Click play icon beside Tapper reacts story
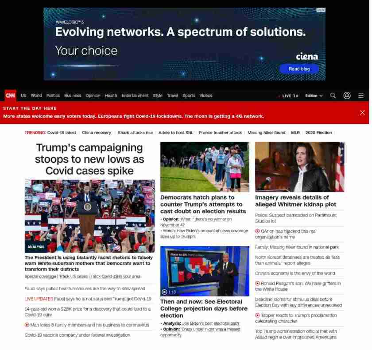Screen dimensions: 372x350 pos(257,315)
